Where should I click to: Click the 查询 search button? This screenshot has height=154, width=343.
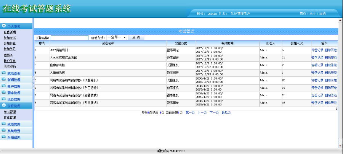pyautogui.click(x=136, y=37)
